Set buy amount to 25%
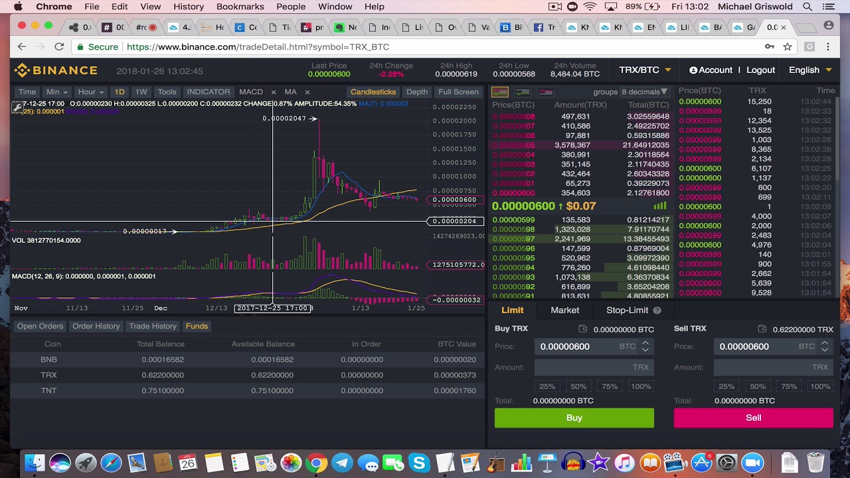 pos(547,386)
